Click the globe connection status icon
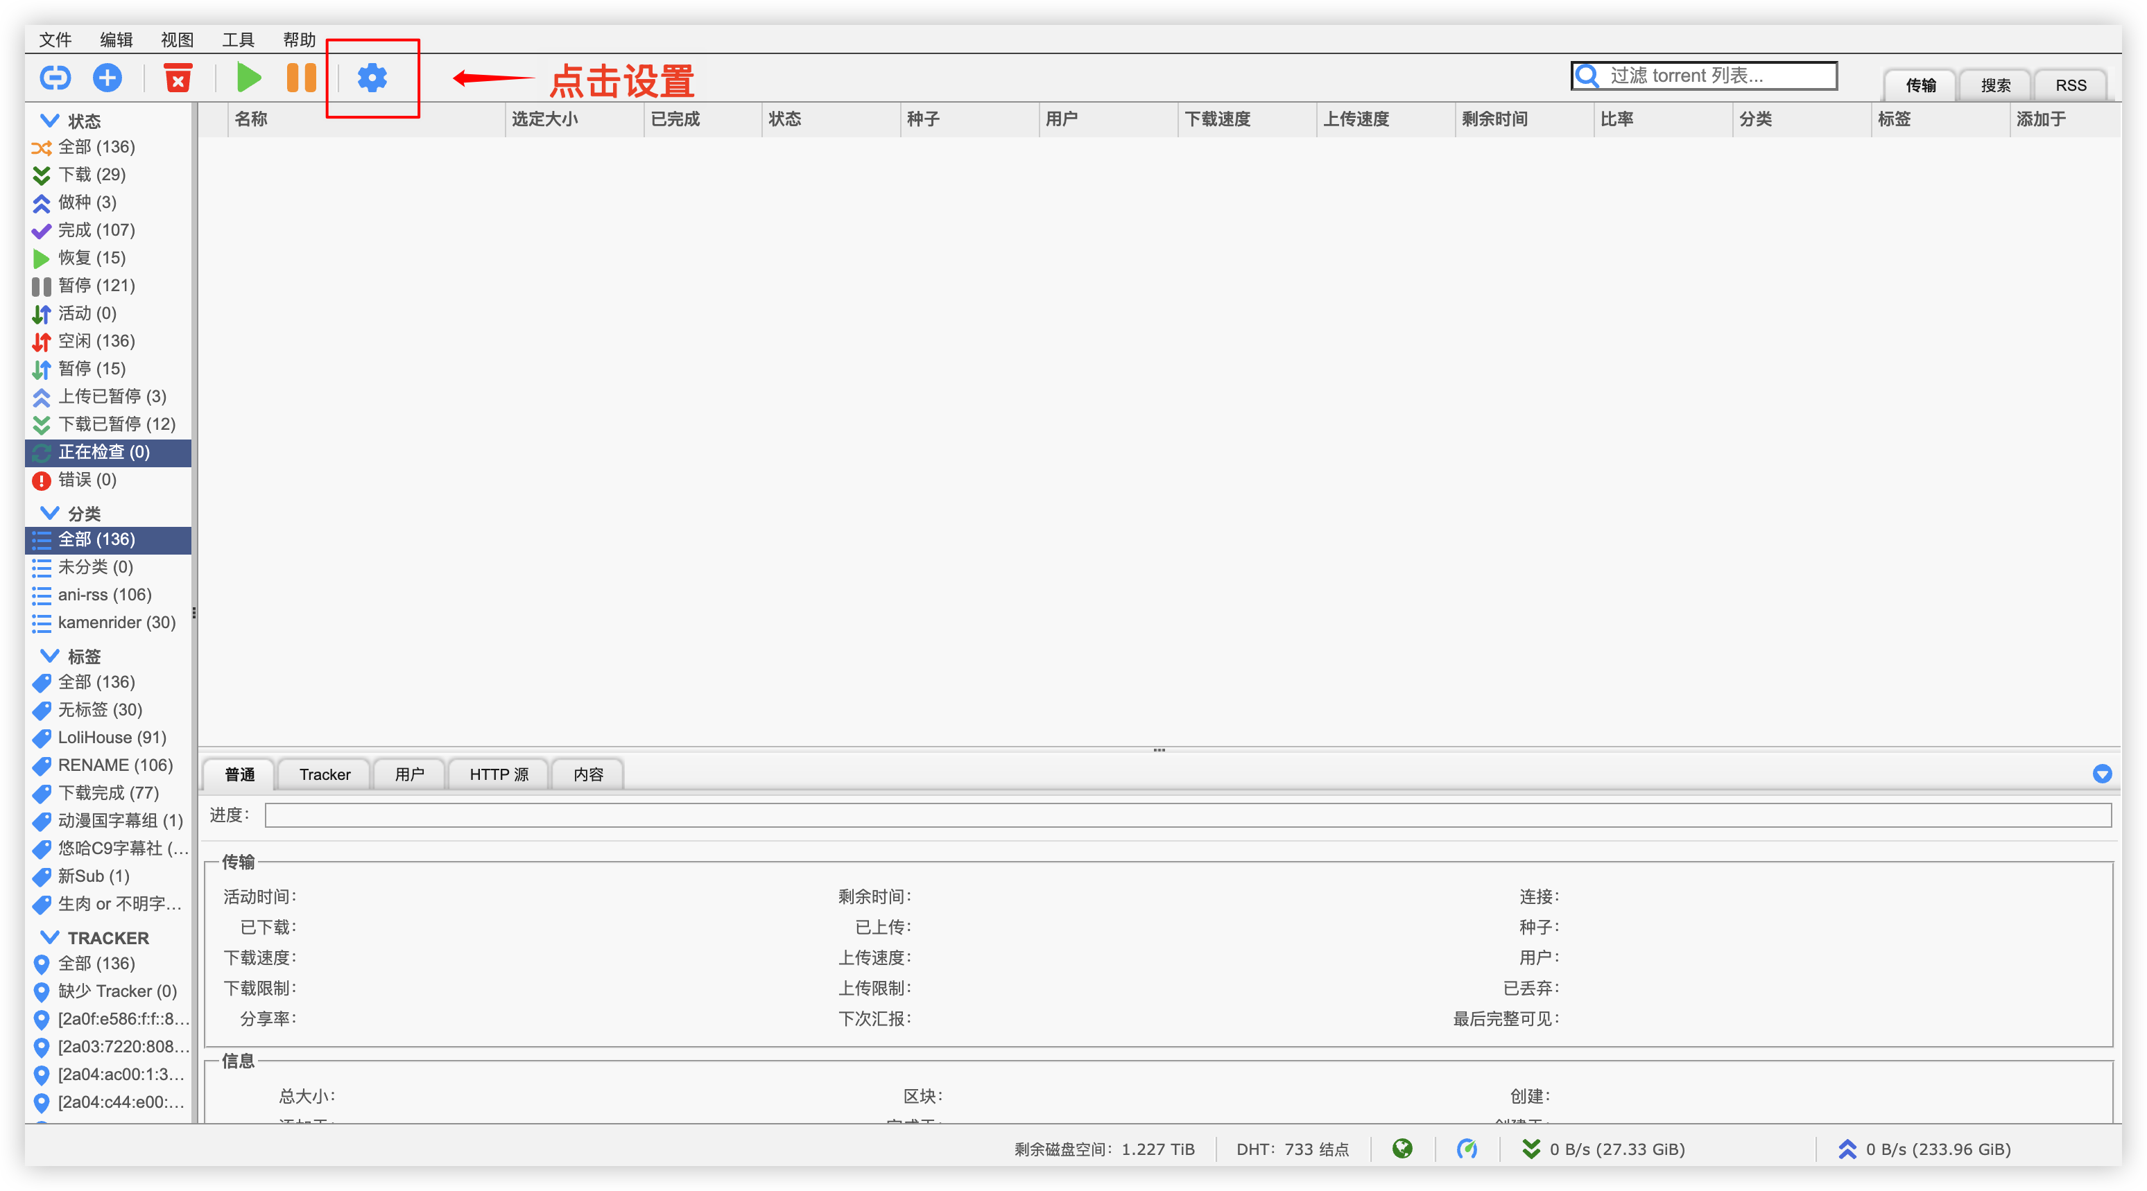 [1403, 1149]
